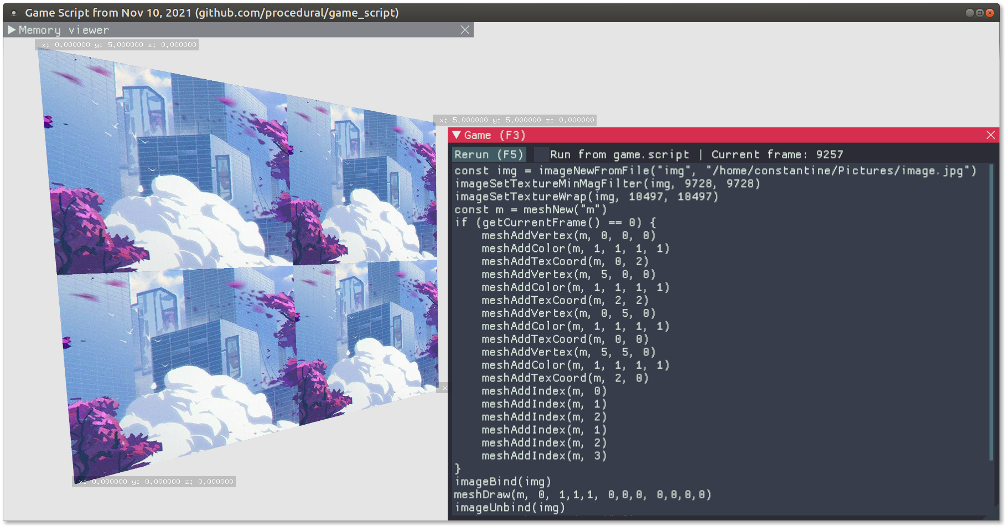
Task: Close the Game Script window
Action: 990,13
